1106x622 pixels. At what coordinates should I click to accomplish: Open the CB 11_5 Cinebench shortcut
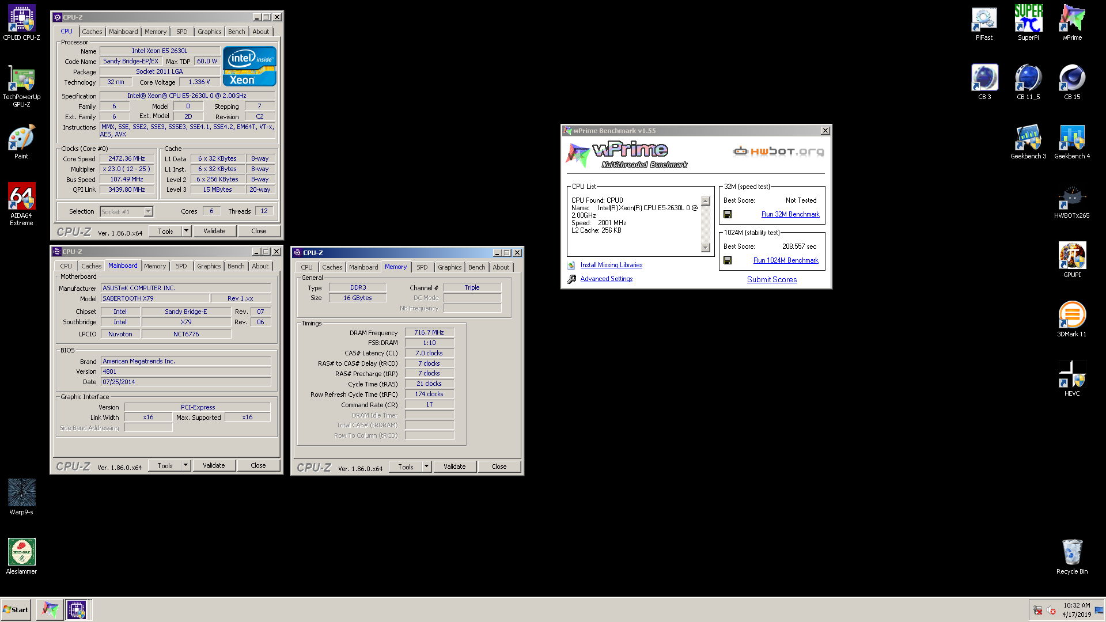(x=1028, y=82)
